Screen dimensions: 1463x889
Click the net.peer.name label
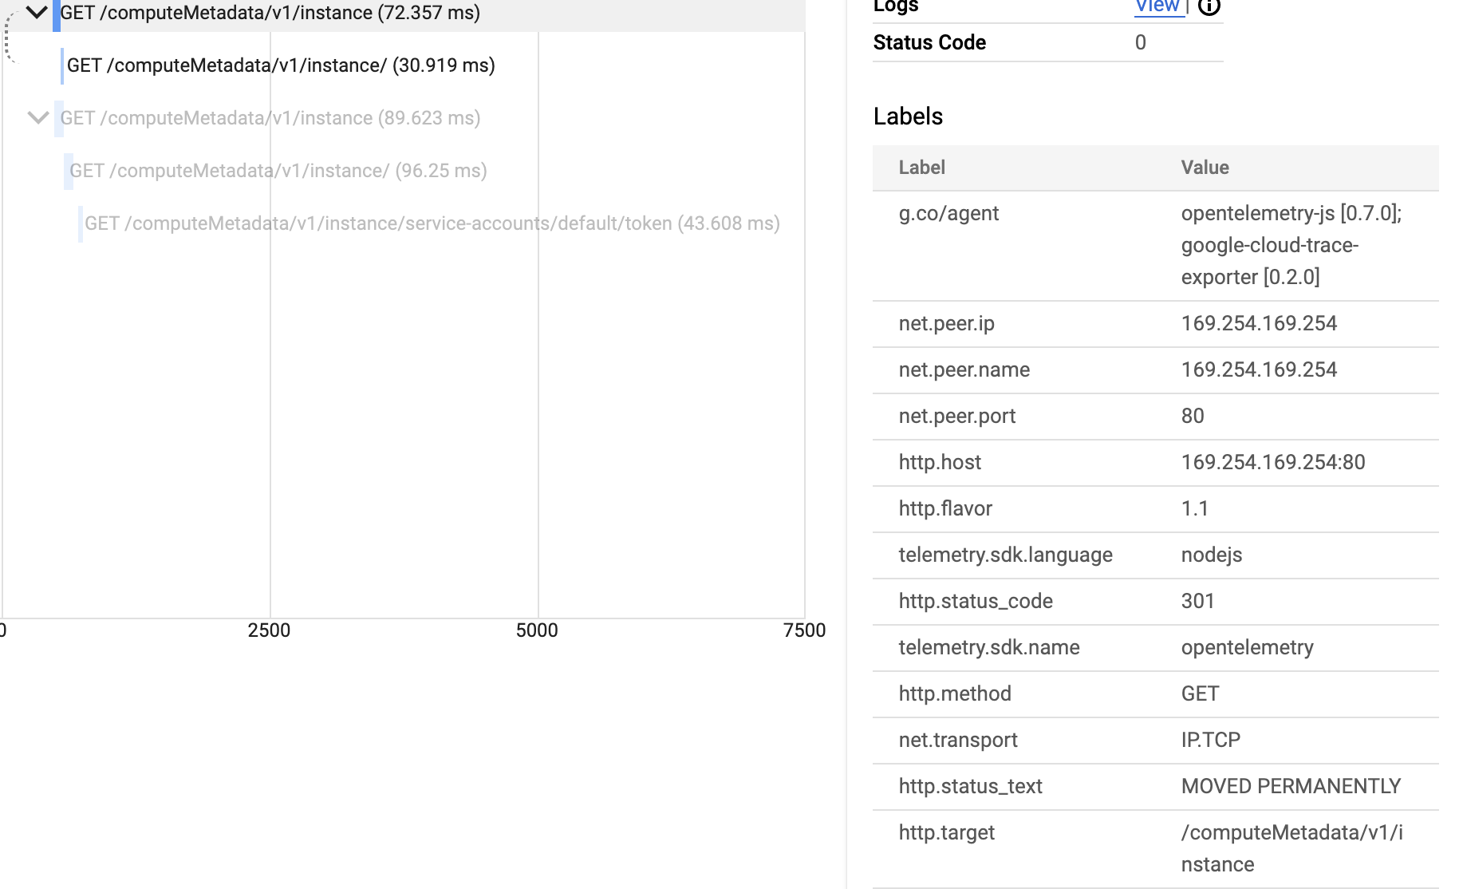click(x=964, y=369)
